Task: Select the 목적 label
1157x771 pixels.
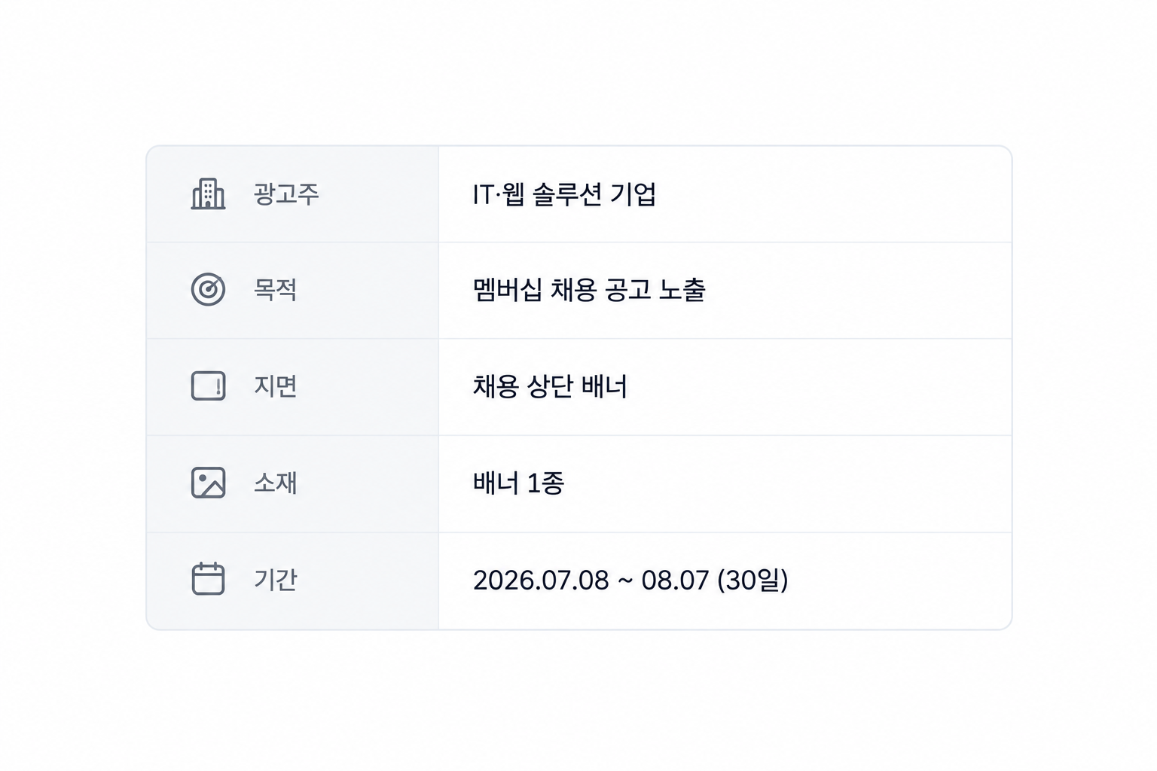Action: point(275,290)
